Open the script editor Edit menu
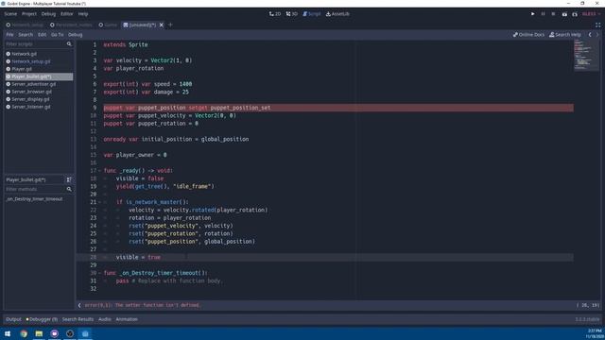The image size is (605, 340). (x=42, y=35)
